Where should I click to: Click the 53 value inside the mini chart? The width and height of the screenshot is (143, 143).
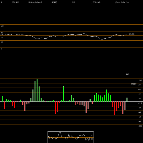coord(92,139)
